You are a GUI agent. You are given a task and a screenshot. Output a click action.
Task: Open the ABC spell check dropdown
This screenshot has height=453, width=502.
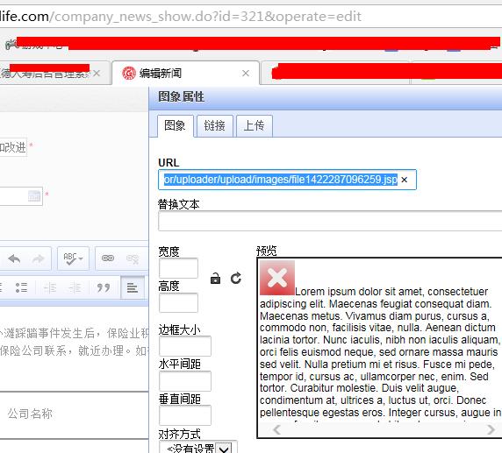coord(73,258)
